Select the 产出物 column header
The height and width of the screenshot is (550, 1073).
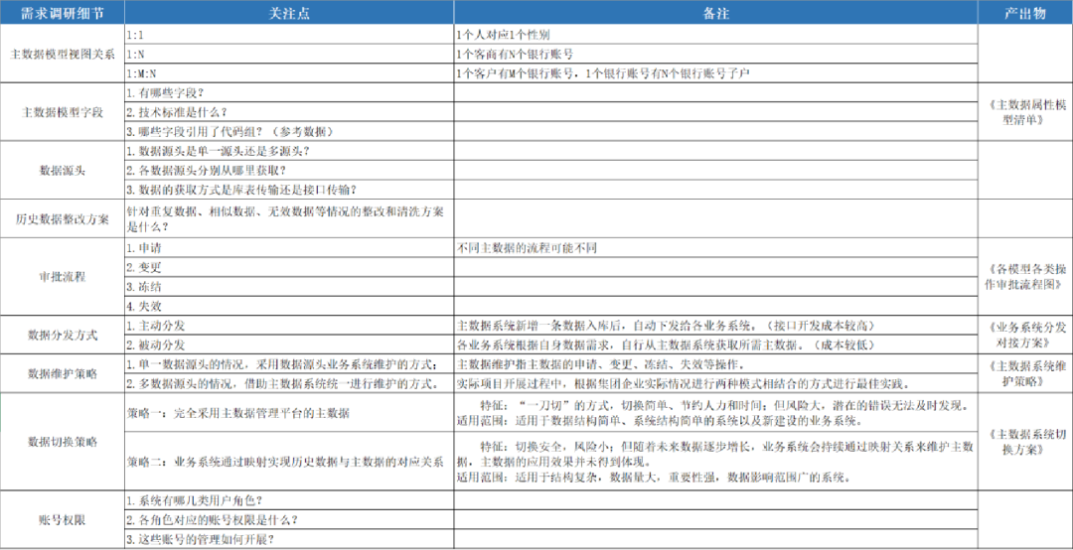(x=1025, y=13)
